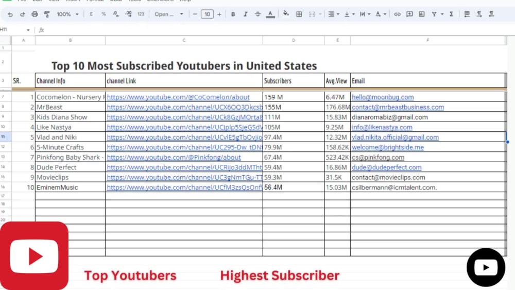Select column F header
Viewport: 515px width, 290px height.
coord(427,40)
